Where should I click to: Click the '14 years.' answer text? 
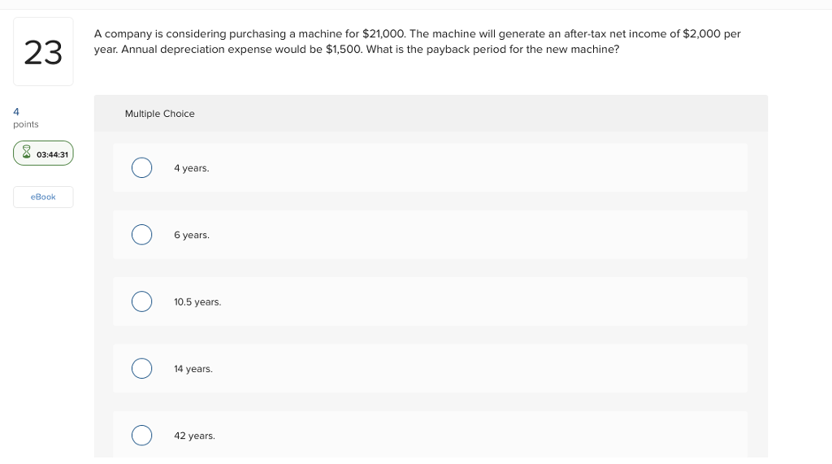[x=193, y=369]
